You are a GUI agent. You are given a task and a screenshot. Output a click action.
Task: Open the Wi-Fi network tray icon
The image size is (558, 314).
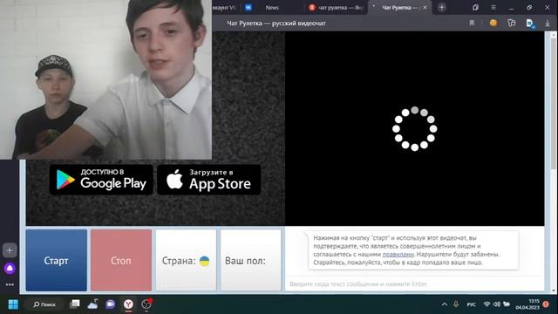point(487,304)
